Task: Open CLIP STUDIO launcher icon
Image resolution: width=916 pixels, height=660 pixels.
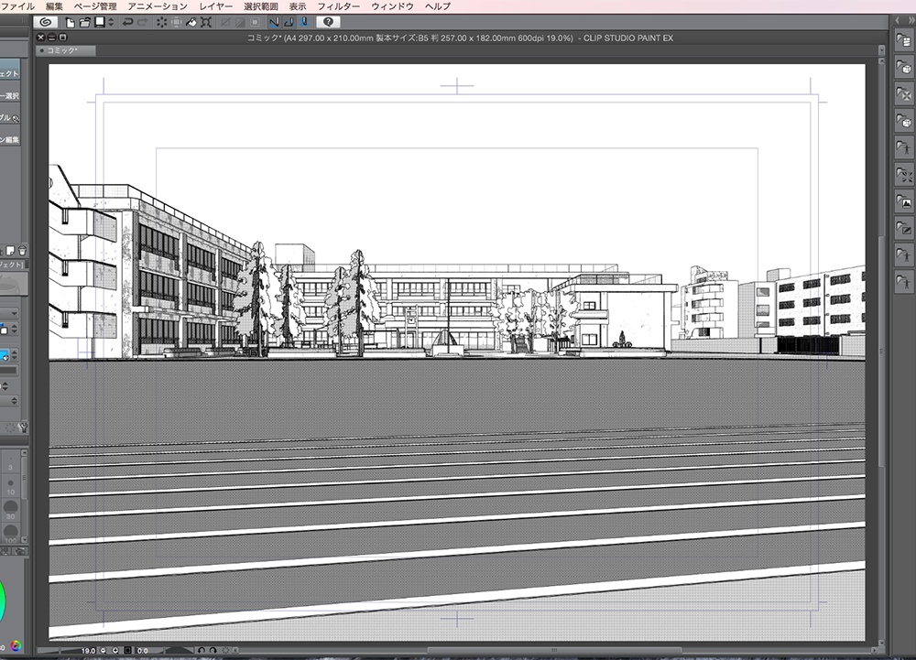Action: 45,22
